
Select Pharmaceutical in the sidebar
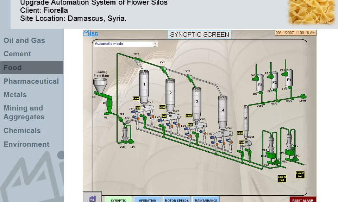coord(31,81)
